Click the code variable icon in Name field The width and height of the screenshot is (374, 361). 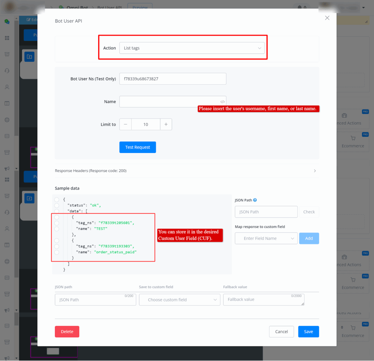(222, 102)
